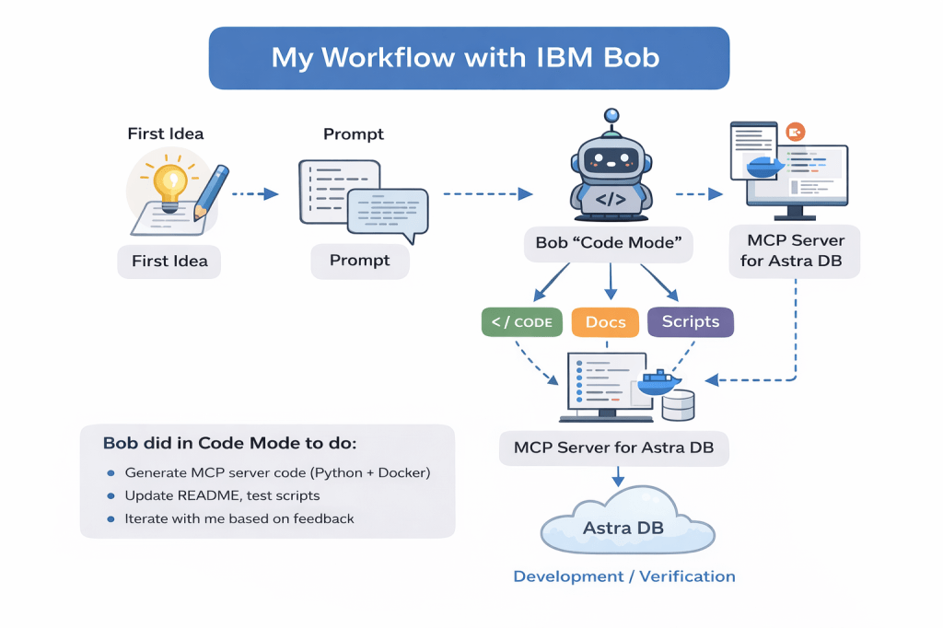
Task: Select the "Generate MCP server code" bullet item
Action: (x=277, y=472)
